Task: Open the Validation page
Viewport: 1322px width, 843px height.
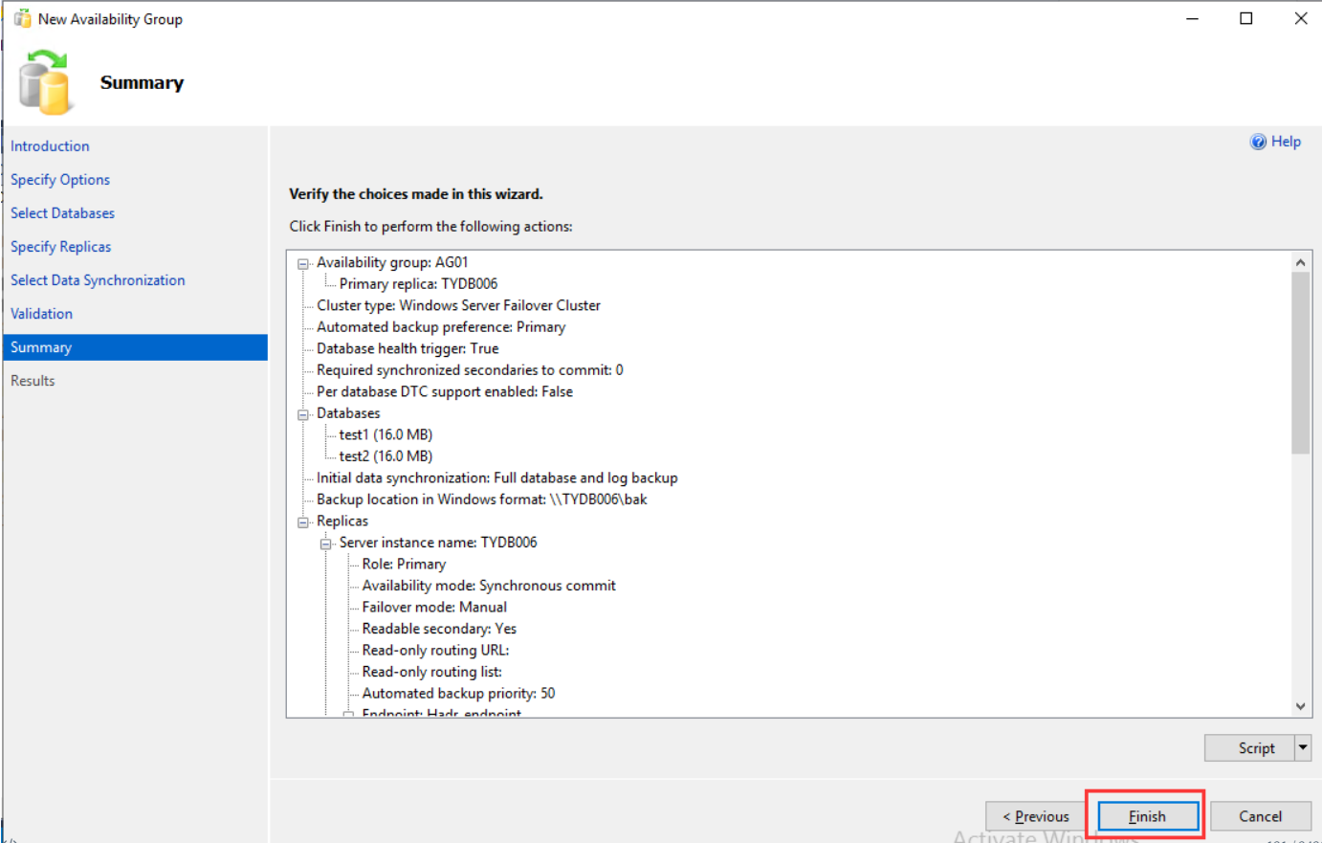Action: click(x=41, y=313)
